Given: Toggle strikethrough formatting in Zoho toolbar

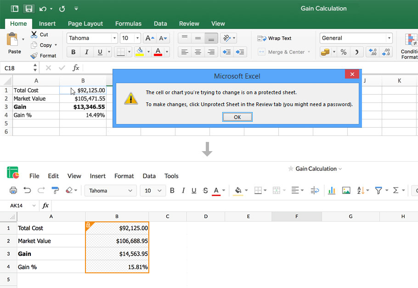Looking at the screenshot, I should tap(205, 190).
